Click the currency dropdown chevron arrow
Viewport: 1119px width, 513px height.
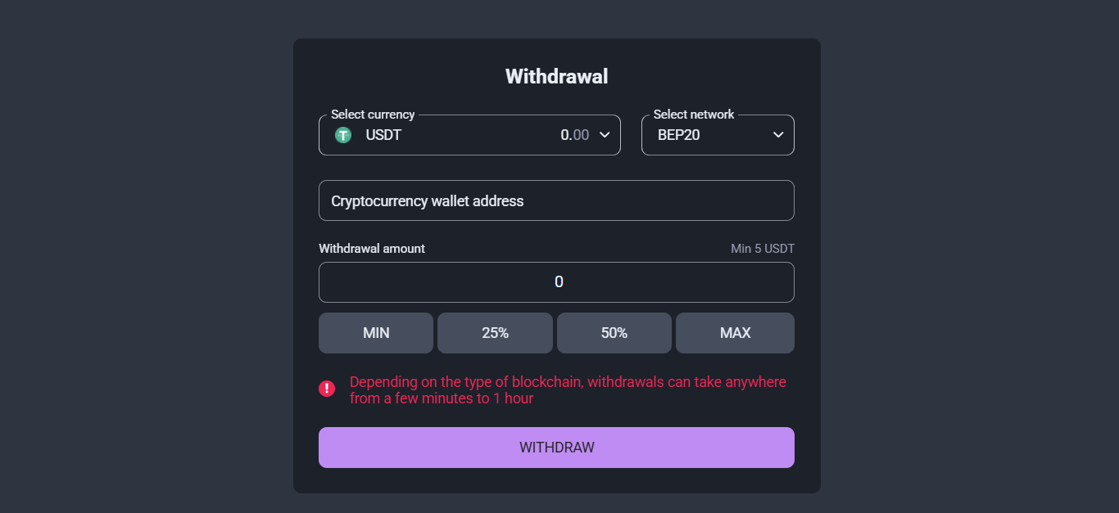605,134
